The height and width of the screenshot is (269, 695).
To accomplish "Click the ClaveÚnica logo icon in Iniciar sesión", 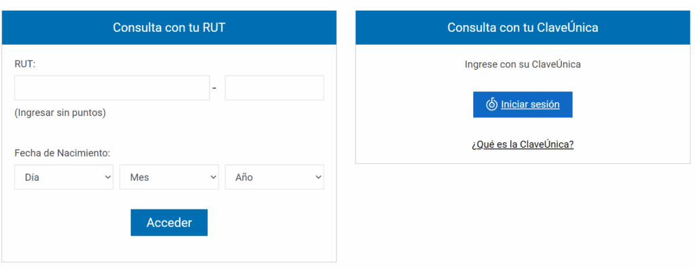I will [491, 104].
